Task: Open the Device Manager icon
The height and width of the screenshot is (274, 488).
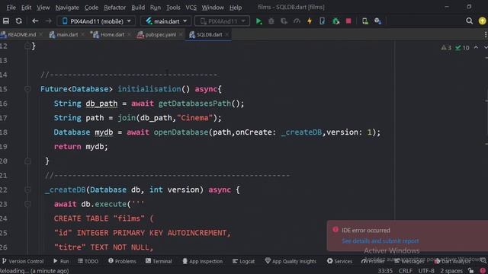Action: pyautogui.click(x=364, y=21)
